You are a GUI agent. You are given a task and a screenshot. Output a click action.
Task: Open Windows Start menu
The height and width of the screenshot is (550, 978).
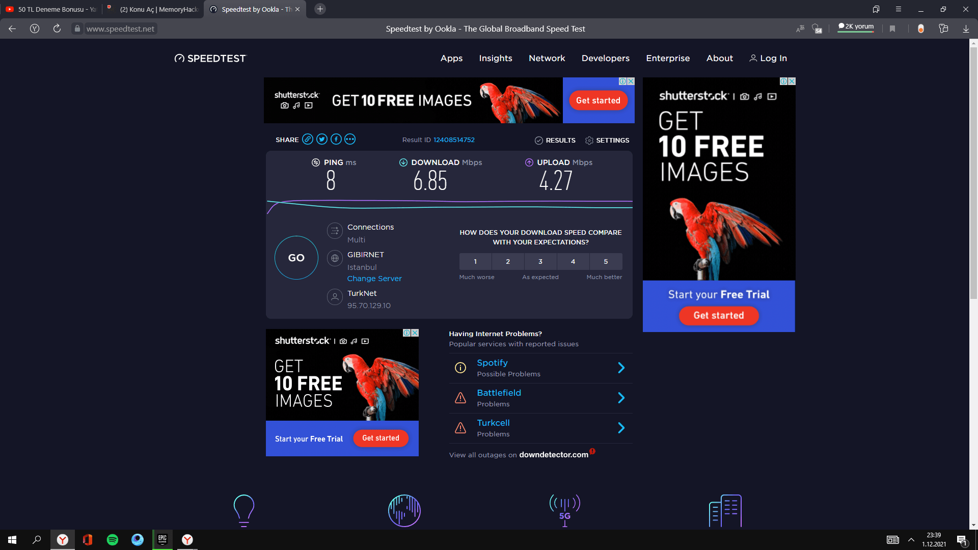[x=12, y=540]
